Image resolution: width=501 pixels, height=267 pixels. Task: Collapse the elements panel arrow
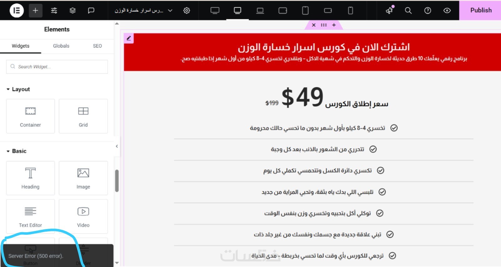point(117,146)
